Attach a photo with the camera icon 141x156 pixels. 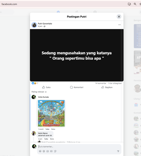coord(48,151)
